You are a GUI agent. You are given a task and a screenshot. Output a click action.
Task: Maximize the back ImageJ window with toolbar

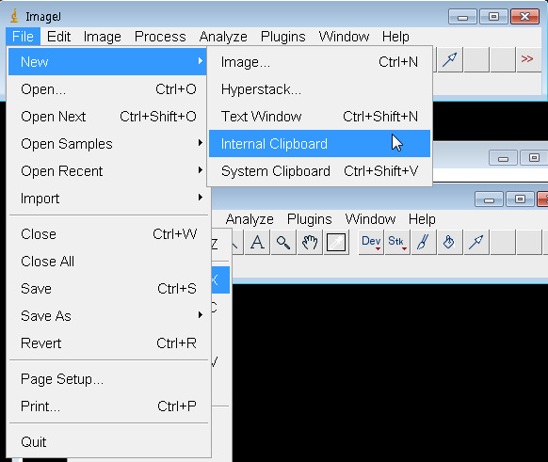click(x=520, y=199)
